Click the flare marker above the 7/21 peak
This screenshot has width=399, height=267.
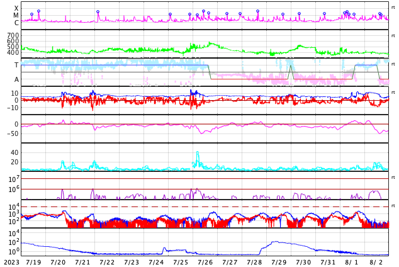pyautogui.click(x=98, y=12)
